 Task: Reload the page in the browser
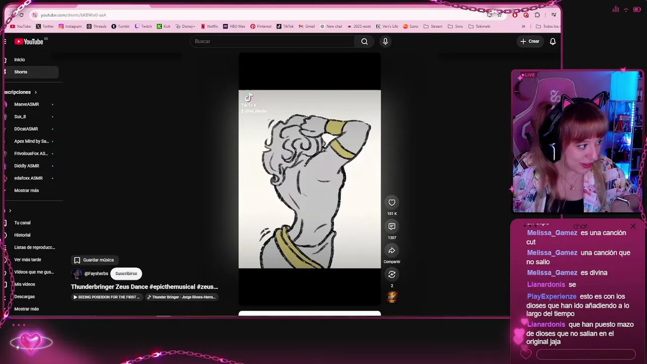tap(21, 15)
